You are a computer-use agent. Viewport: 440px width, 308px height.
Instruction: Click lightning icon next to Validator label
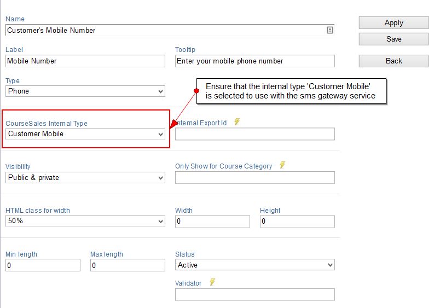click(212, 282)
